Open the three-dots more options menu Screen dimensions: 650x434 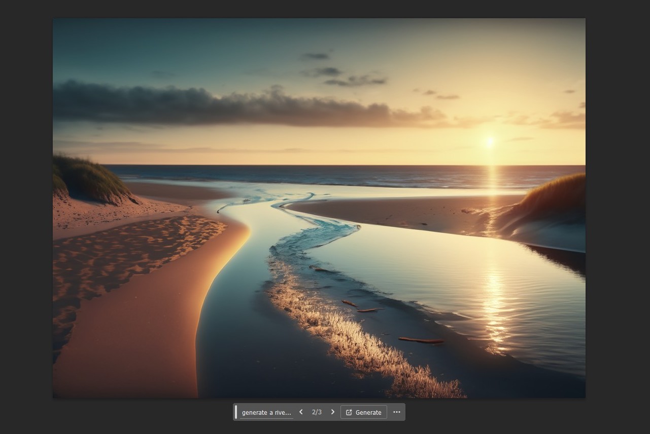tap(397, 412)
